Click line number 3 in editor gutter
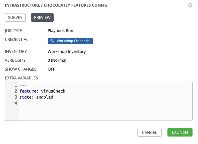Image resolution: width=198 pixels, height=144 pixels. click(x=16, y=97)
